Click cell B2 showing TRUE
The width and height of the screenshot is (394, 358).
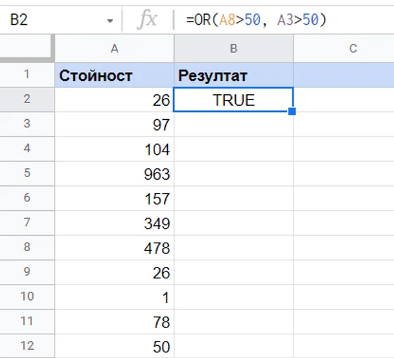tap(233, 99)
